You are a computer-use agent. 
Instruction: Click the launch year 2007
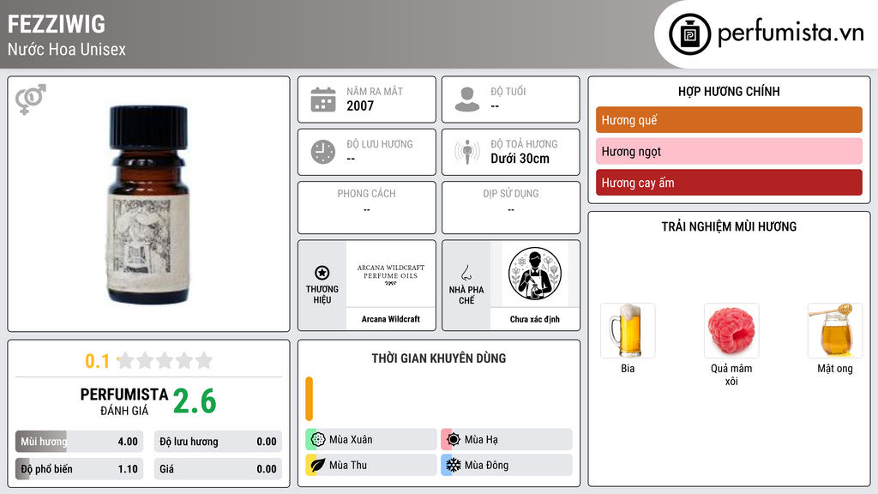click(360, 105)
